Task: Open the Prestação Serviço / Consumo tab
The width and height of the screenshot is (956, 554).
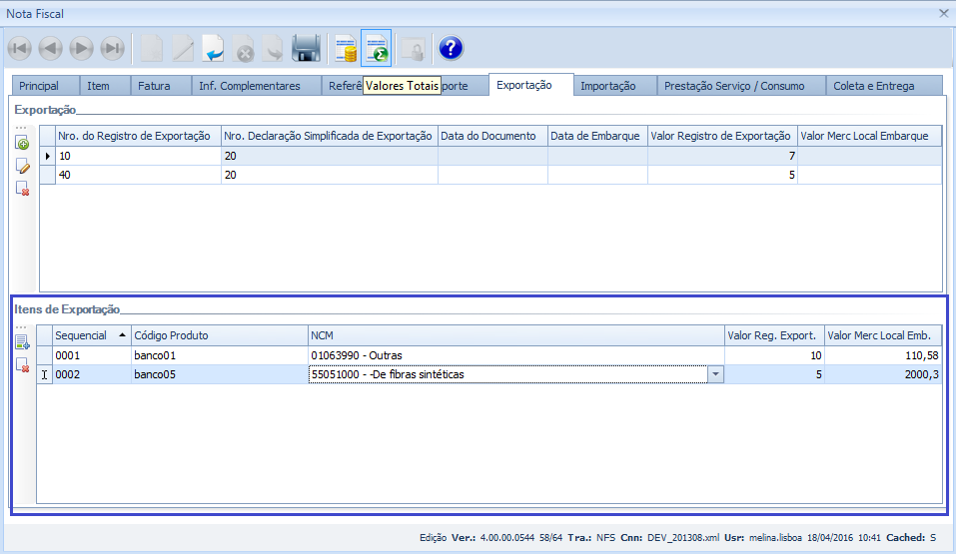Action: (733, 86)
